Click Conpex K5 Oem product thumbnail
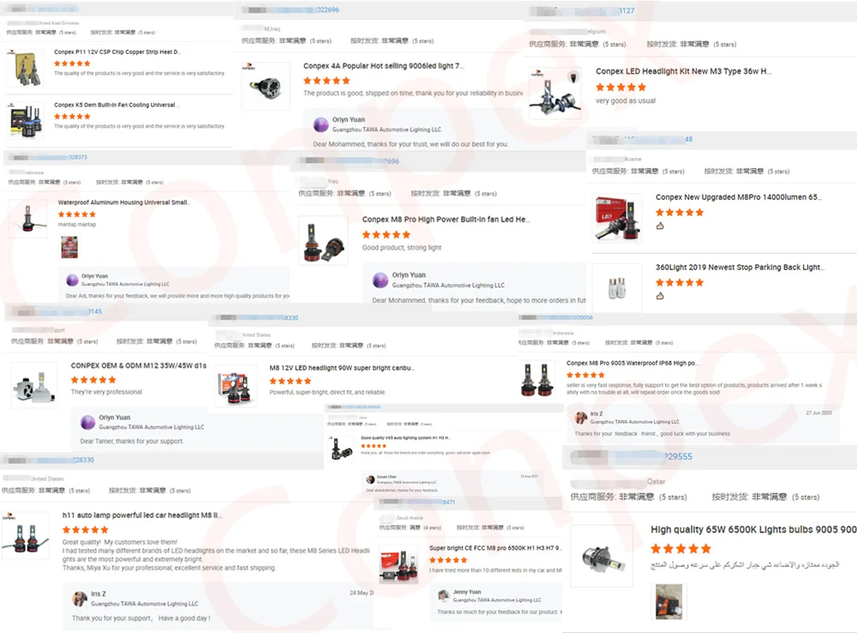Viewport: 857px width, 633px height. [25, 120]
